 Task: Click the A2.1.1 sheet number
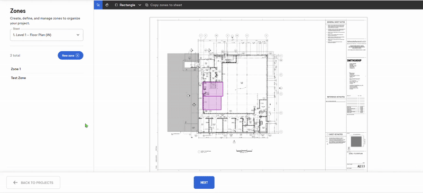pos(361,166)
